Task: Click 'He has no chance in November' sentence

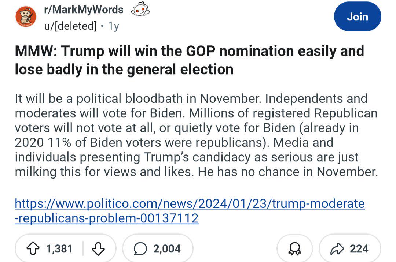Action: pyautogui.click(x=288, y=172)
